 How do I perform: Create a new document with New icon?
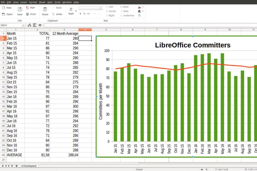(x=4, y=8)
